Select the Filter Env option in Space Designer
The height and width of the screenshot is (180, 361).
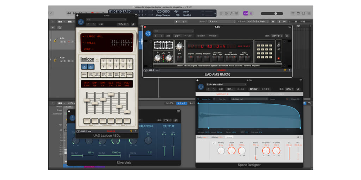click(x=222, y=99)
